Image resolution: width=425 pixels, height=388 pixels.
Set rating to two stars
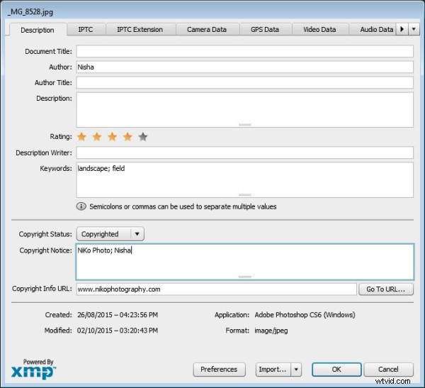(x=97, y=137)
